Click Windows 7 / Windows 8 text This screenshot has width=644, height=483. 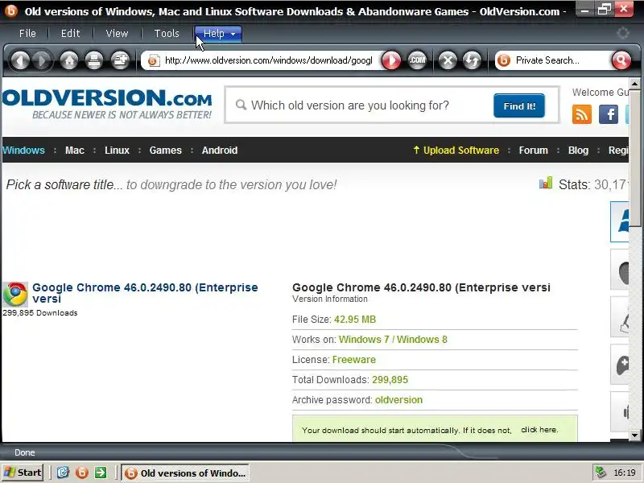coord(393,340)
